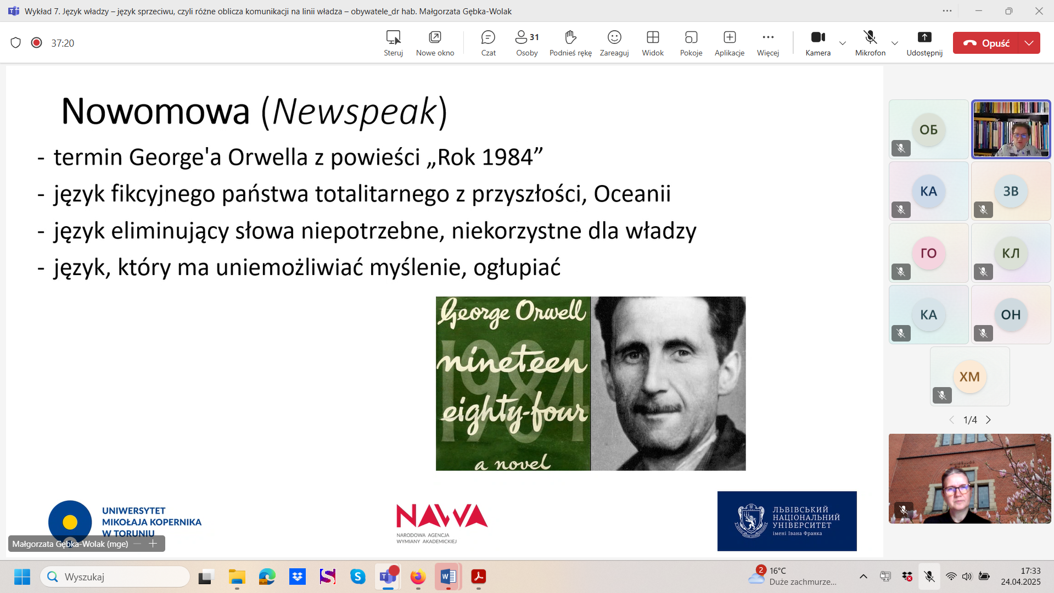Viewport: 1054px width, 593px height.
Task: Expand camera options dropdown arrow
Action: tap(843, 43)
